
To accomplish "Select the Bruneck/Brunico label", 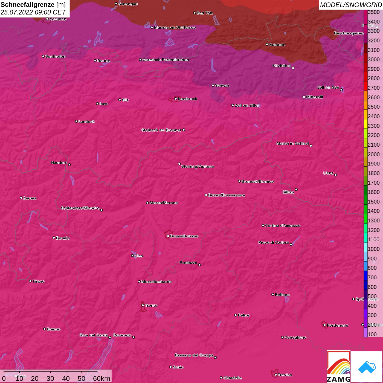I will tap(257, 181).
